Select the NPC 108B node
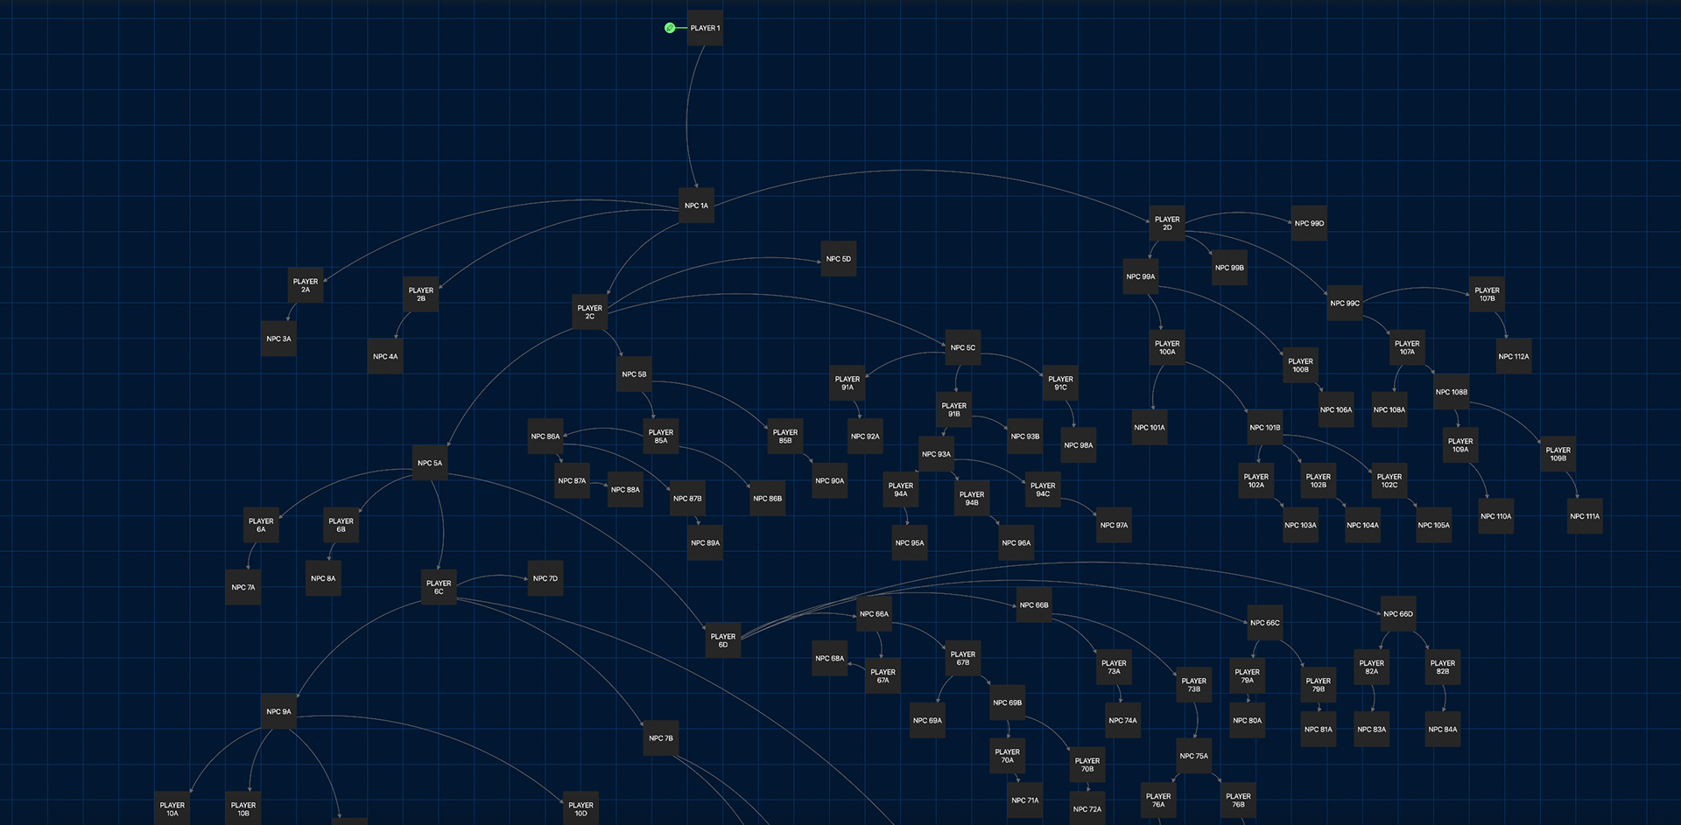The image size is (1681, 825). pyautogui.click(x=1452, y=392)
